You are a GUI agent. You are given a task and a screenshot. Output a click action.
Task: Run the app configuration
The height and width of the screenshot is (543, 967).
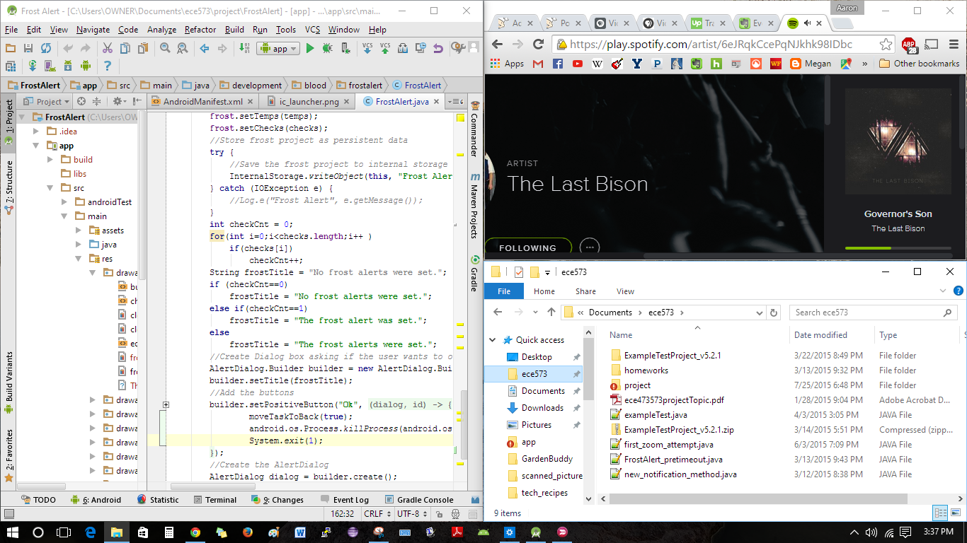coord(311,49)
